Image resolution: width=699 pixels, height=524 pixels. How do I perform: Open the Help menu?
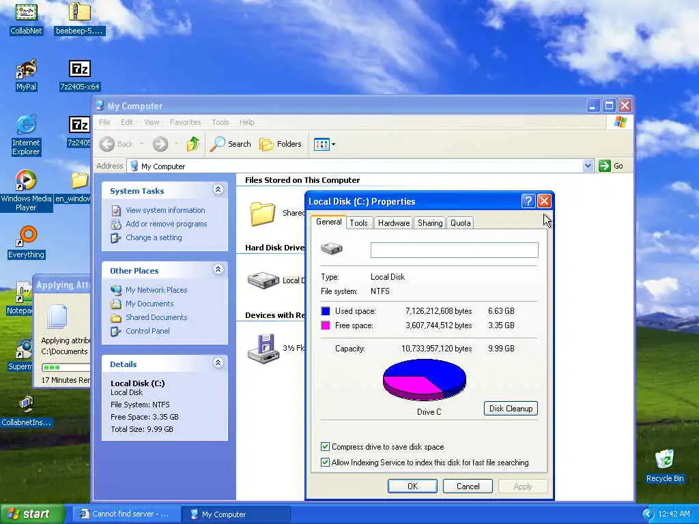(x=246, y=122)
